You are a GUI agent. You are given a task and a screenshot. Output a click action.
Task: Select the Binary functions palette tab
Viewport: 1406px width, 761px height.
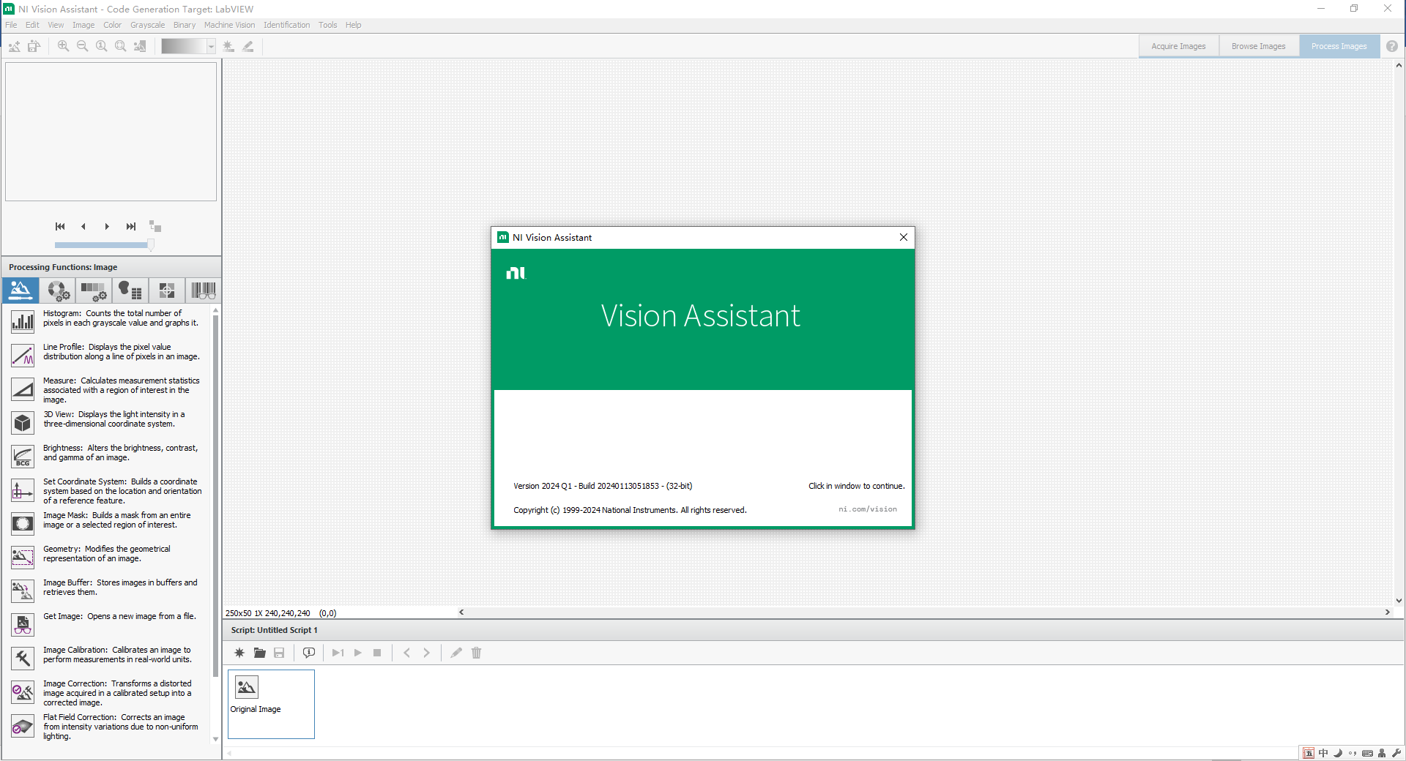point(130,290)
